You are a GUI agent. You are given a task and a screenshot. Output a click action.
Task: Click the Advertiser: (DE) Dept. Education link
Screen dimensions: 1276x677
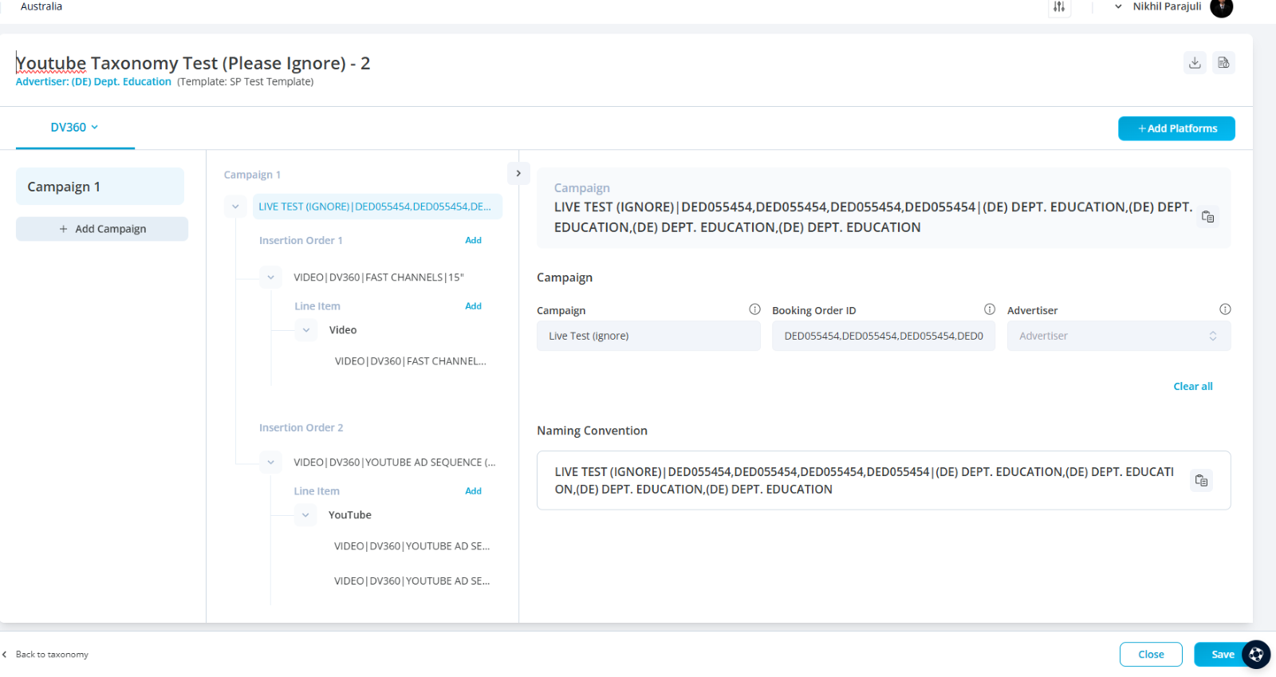click(93, 82)
